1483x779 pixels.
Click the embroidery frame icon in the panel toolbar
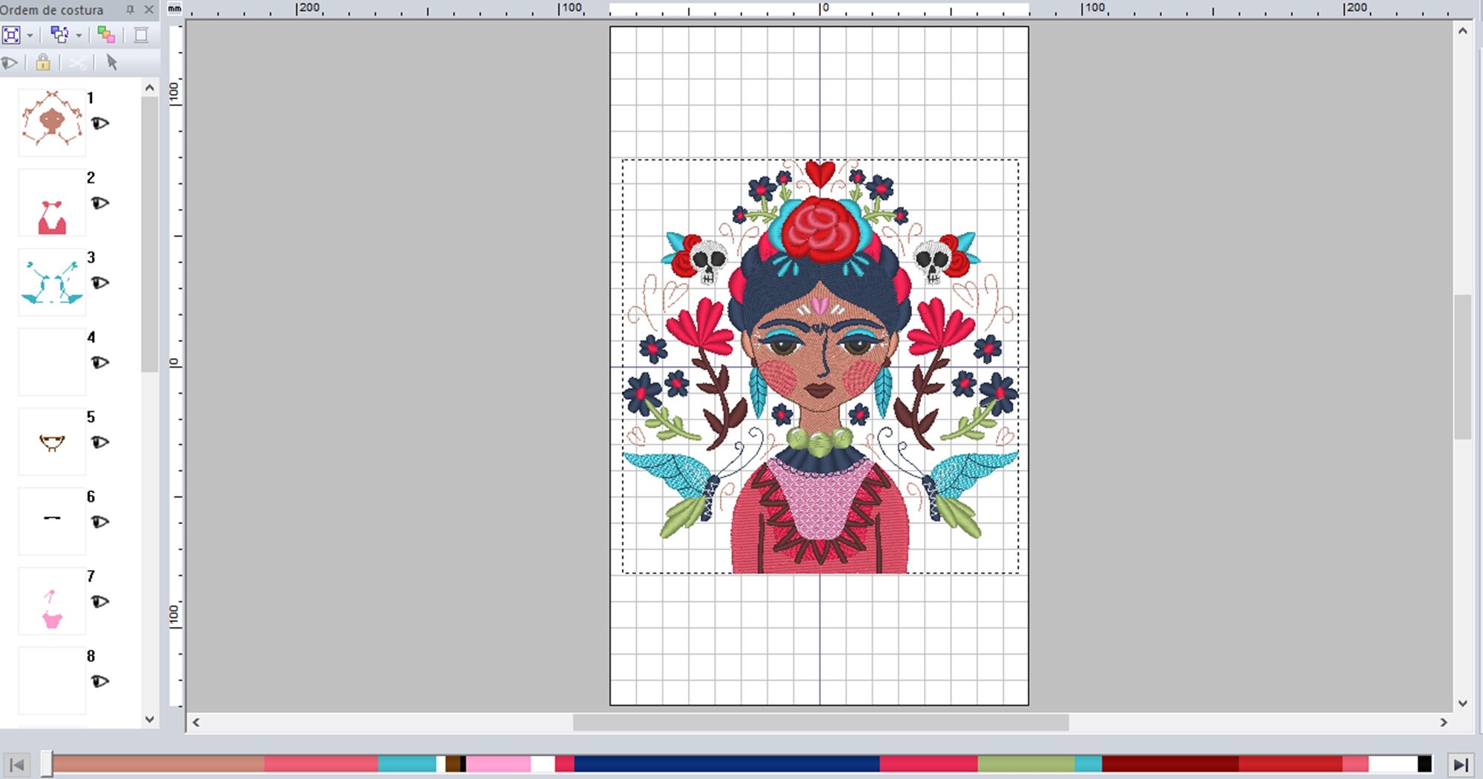(x=141, y=35)
